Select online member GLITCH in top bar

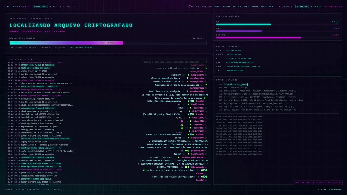click(227, 6)
